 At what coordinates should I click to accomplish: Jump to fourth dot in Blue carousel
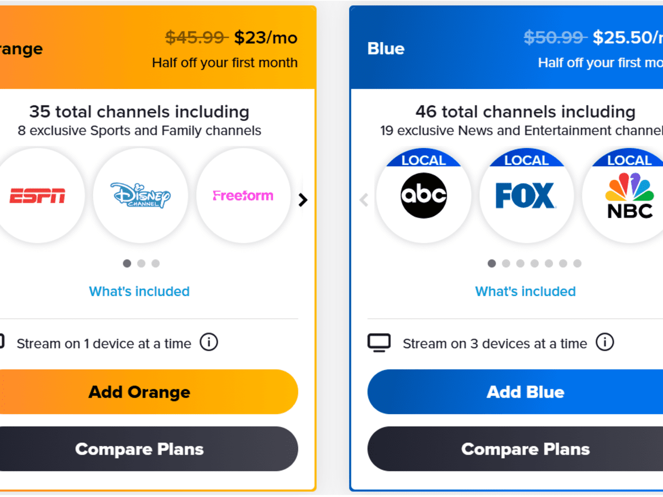[x=534, y=263]
